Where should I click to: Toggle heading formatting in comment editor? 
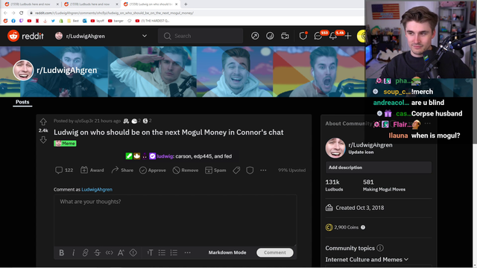click(x=150, y=252)
